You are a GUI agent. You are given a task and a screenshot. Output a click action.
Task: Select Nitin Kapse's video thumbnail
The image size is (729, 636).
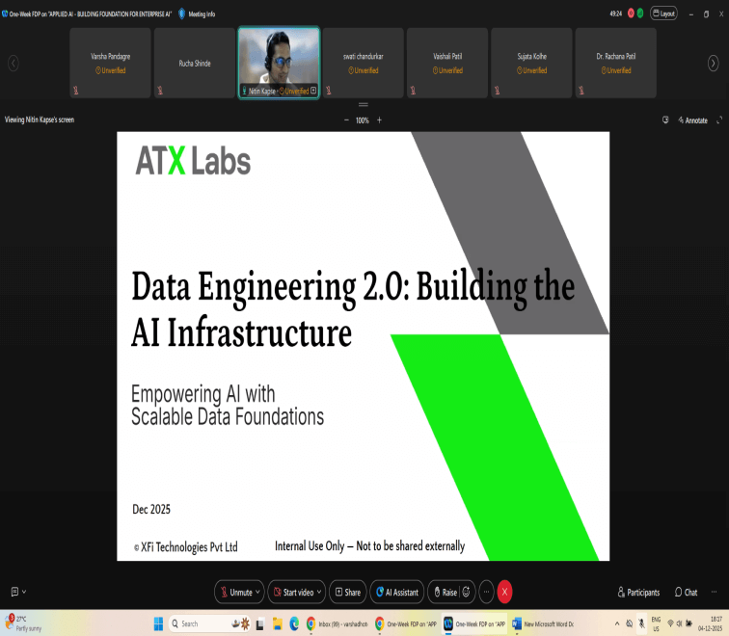point(279,58)
